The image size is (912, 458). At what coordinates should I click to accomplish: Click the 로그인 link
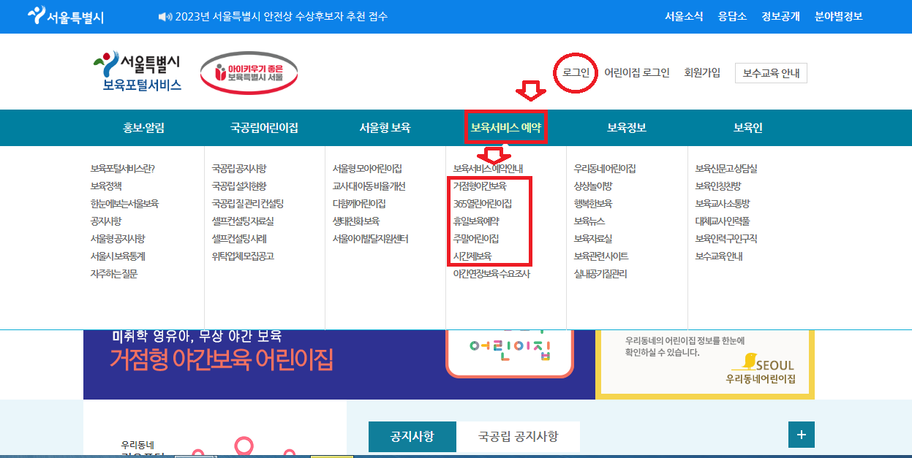click(576, 72)
